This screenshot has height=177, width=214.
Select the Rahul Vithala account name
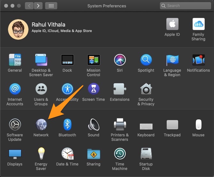tap(48, 25)
